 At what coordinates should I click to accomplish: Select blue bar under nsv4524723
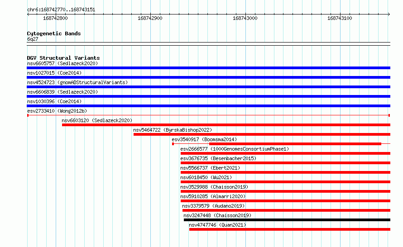coord(208,87)
